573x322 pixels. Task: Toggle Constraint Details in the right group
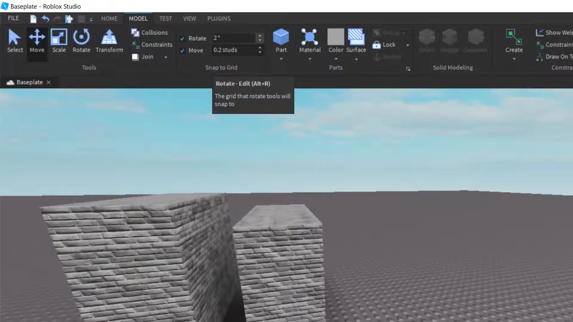pyautogui.click(x=554, y=45)
